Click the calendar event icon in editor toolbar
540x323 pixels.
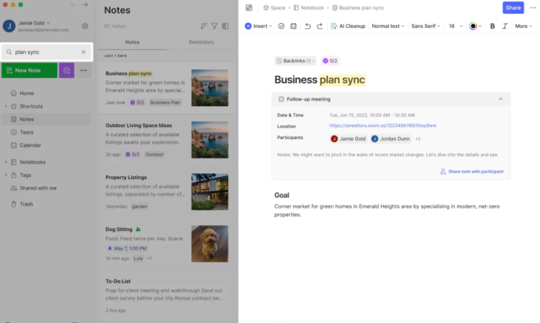pos(294,26)
